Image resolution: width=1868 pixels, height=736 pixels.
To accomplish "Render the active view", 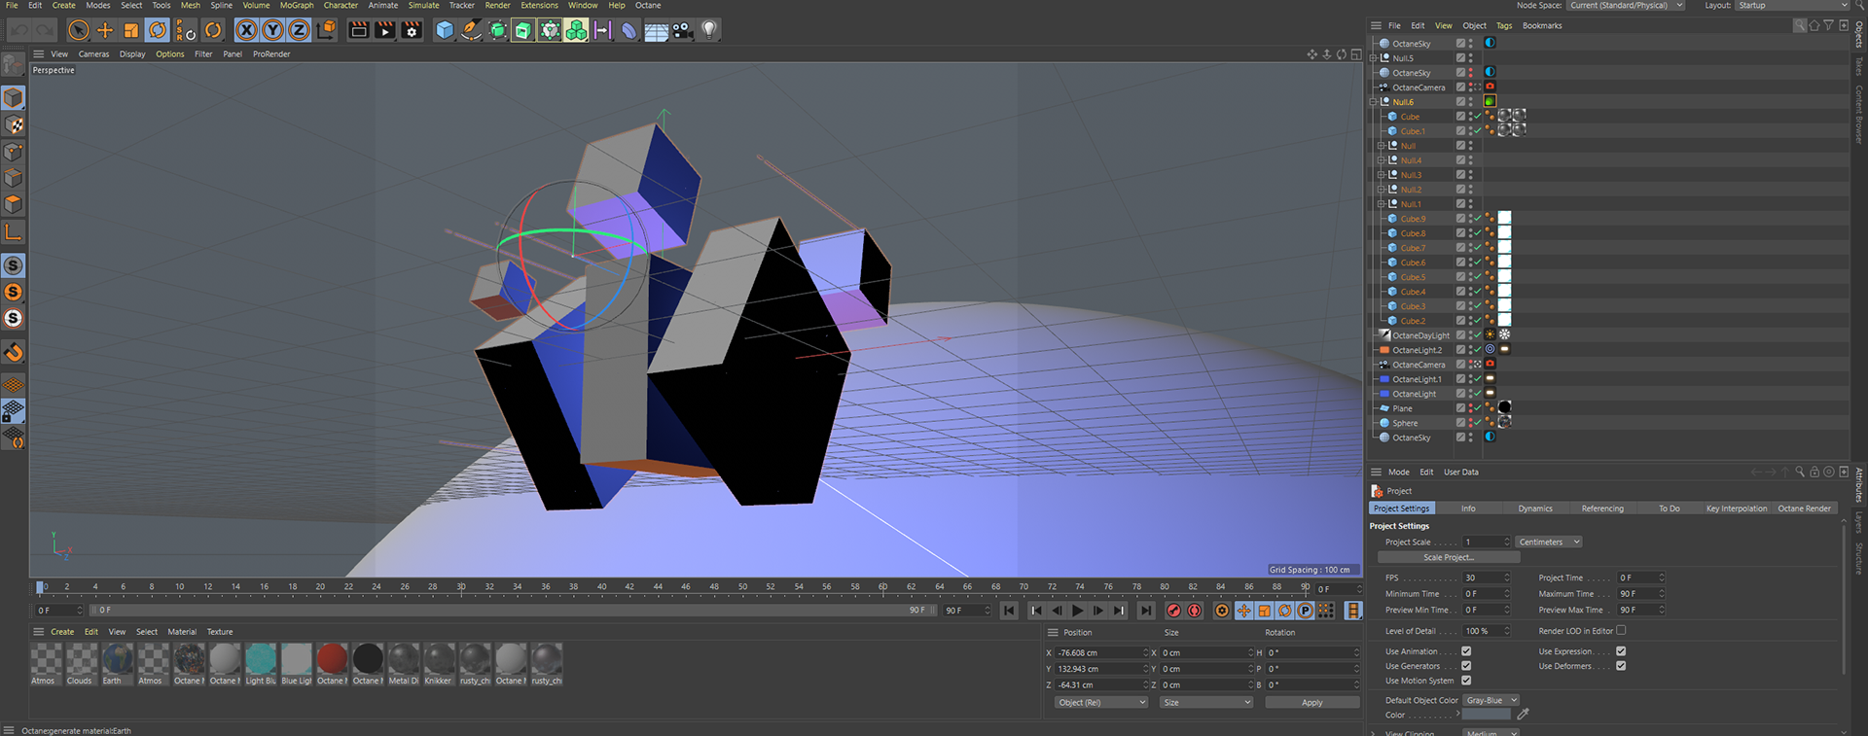I will 359,30.
